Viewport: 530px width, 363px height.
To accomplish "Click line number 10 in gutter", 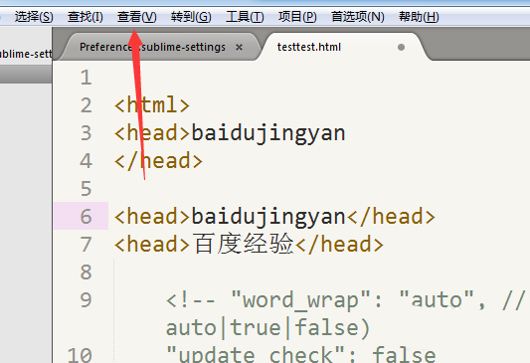I will pyautogui.click(x=80, y=355).
